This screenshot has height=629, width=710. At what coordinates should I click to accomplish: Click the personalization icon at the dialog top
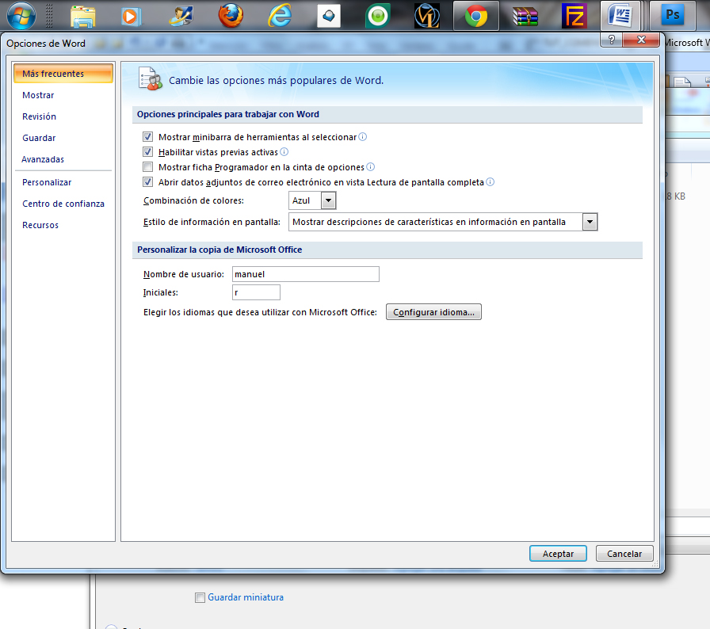[x=149, y=78]
